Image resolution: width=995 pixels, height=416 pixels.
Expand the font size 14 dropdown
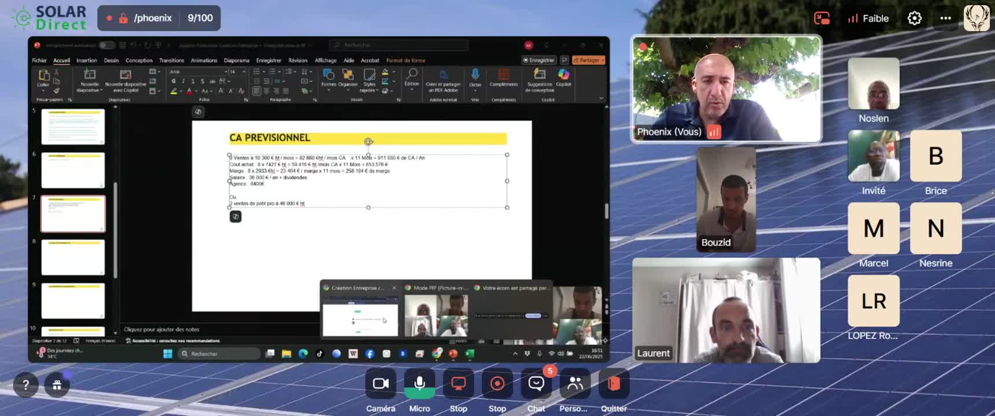click(244, 72)
